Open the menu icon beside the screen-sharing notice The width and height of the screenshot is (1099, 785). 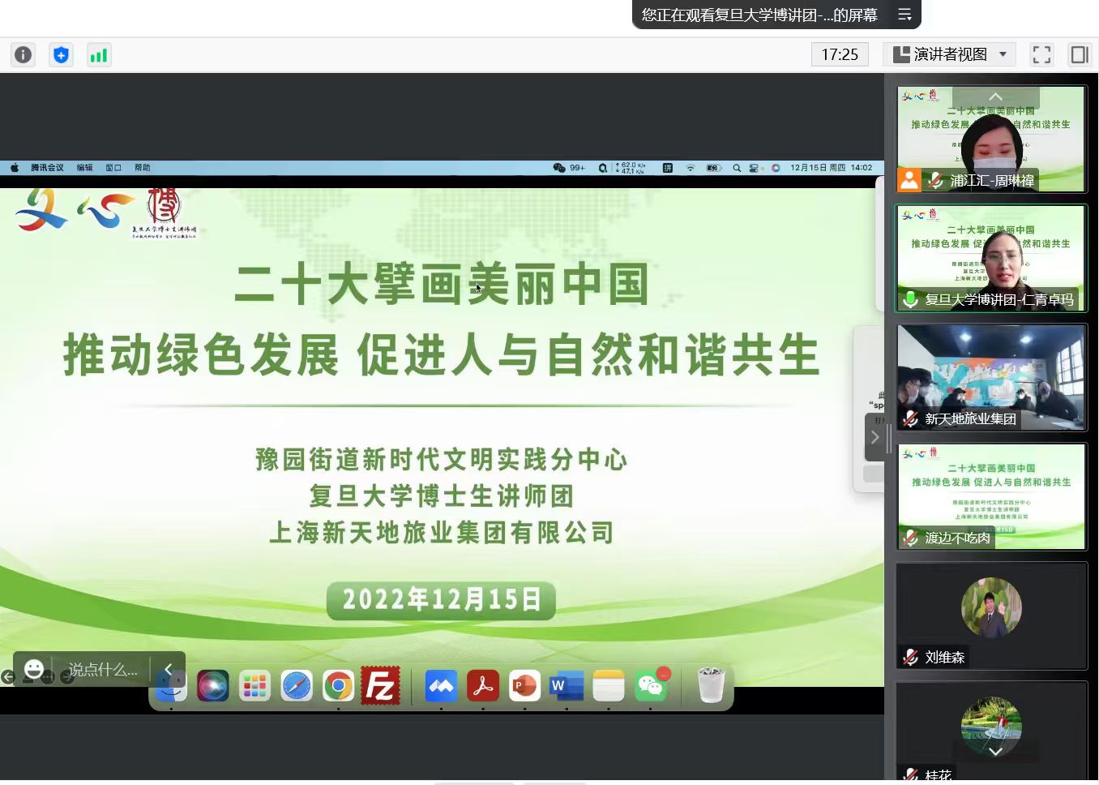[x=904, y=15]
